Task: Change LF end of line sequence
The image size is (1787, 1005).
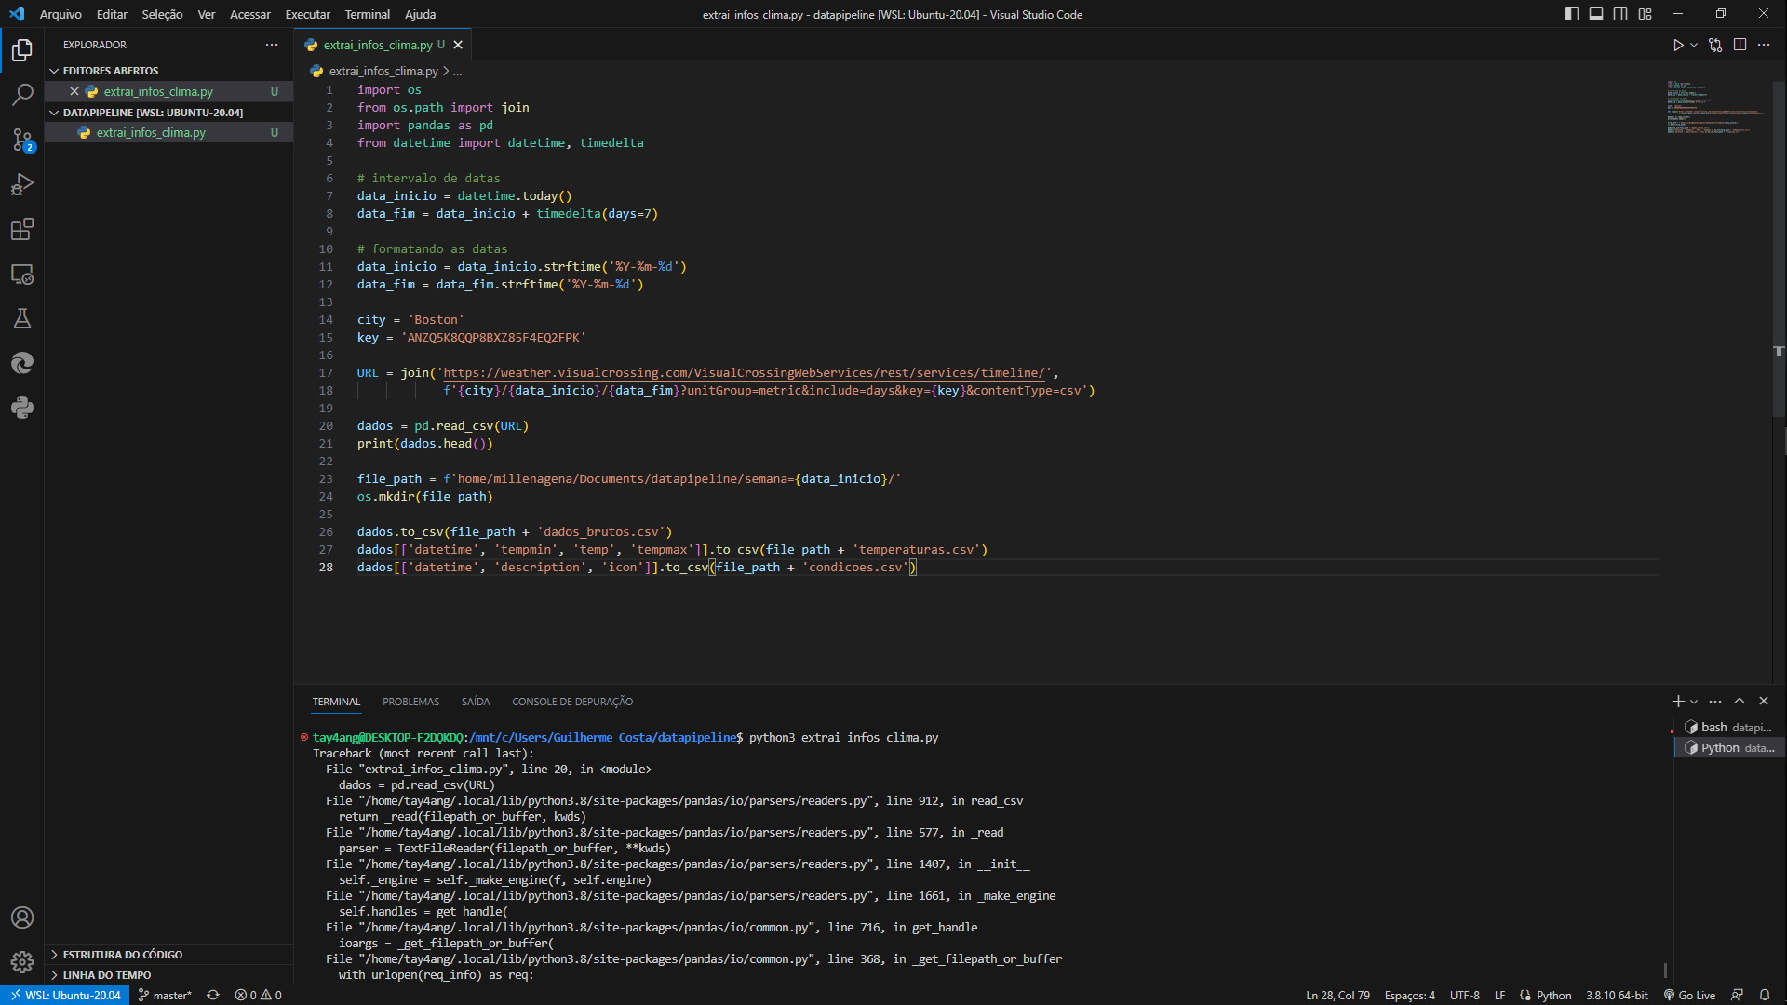Action: pos(1499,996)
